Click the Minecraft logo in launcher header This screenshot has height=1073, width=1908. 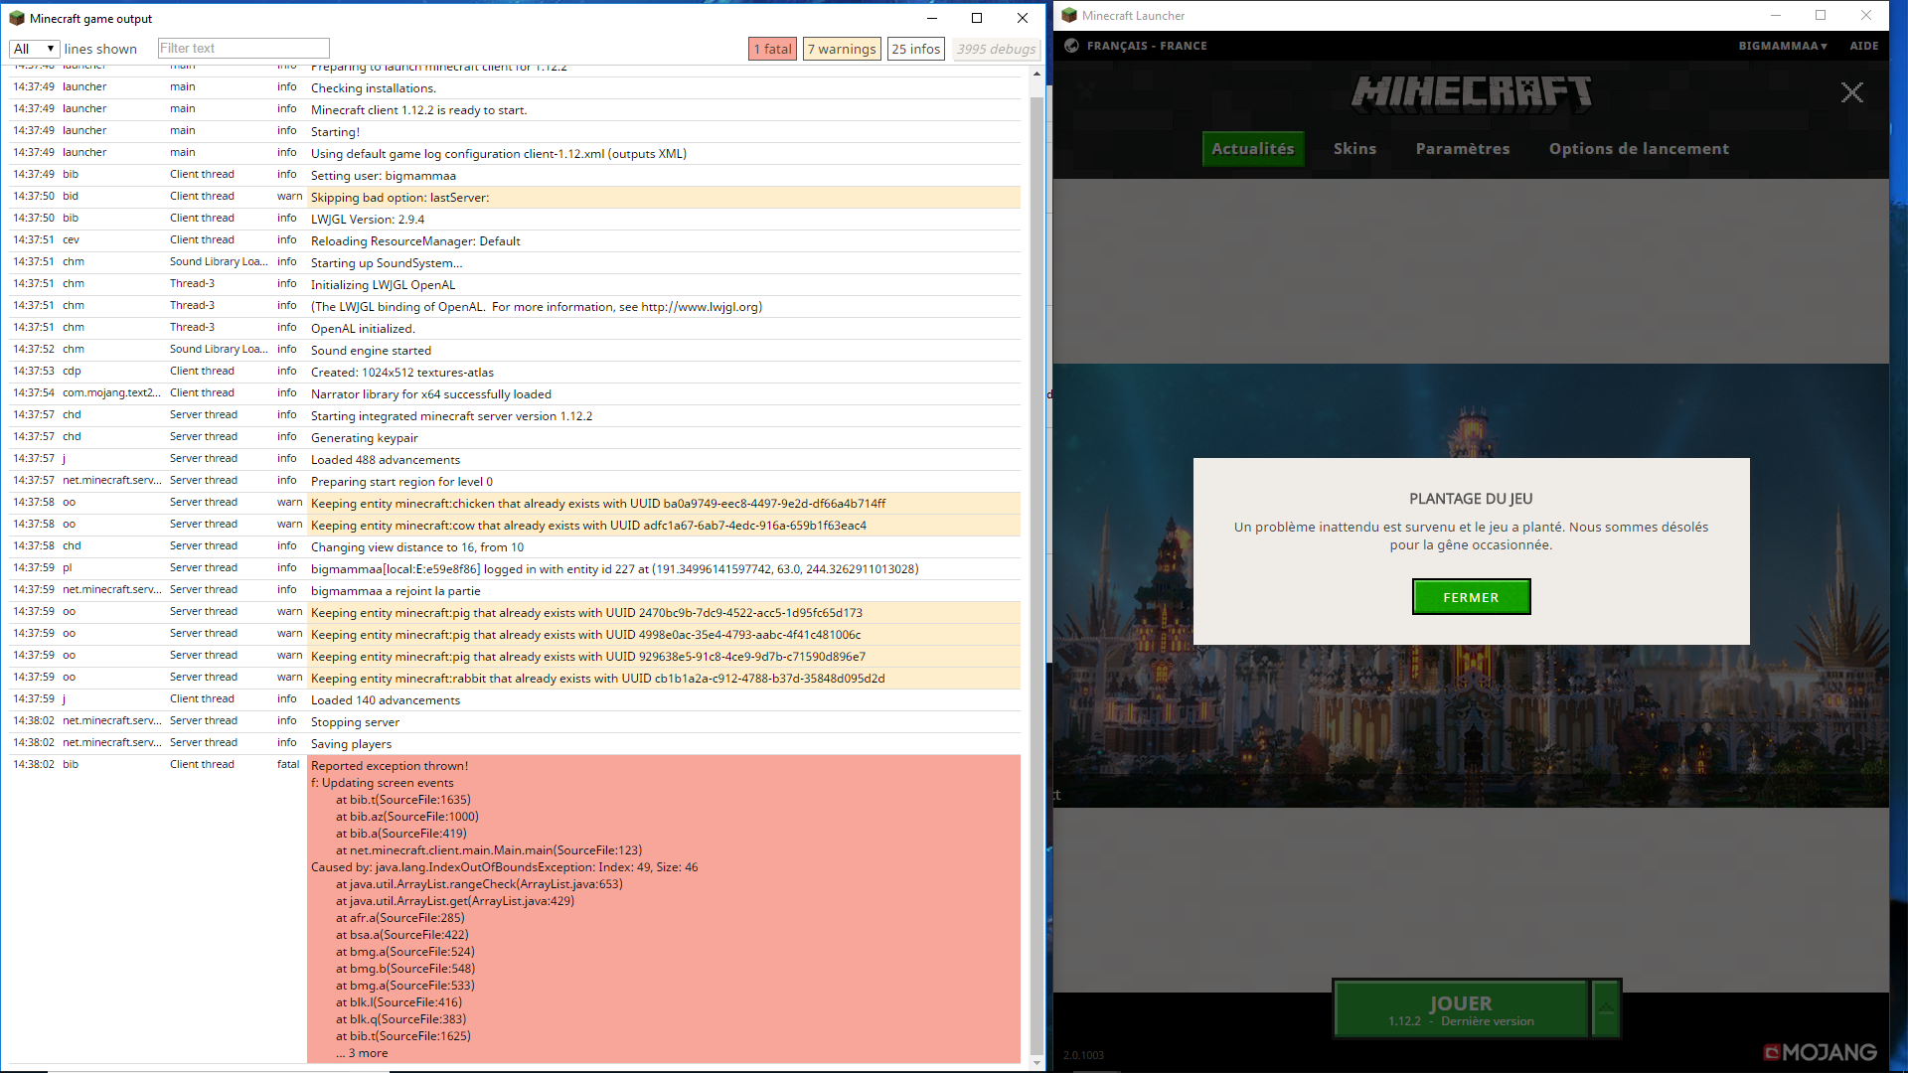click(x=1471, y=92)
